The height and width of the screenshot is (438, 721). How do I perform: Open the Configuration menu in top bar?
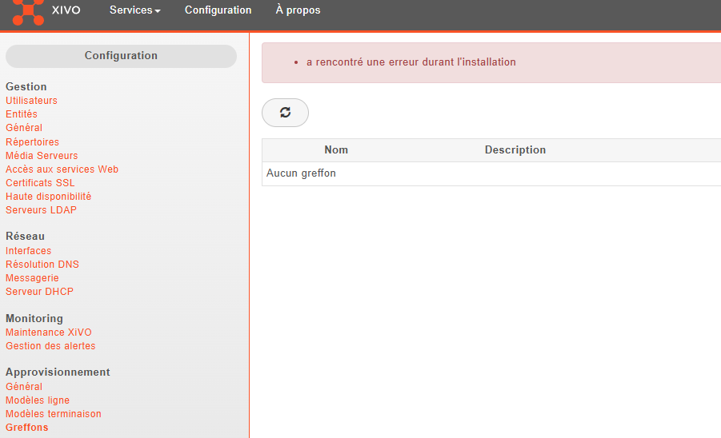218,10
